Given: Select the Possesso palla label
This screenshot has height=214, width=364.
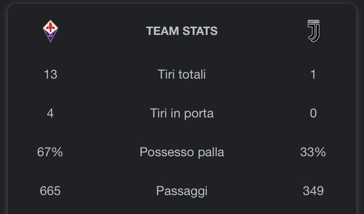Looking at the screenshot, I should (182, 152).
